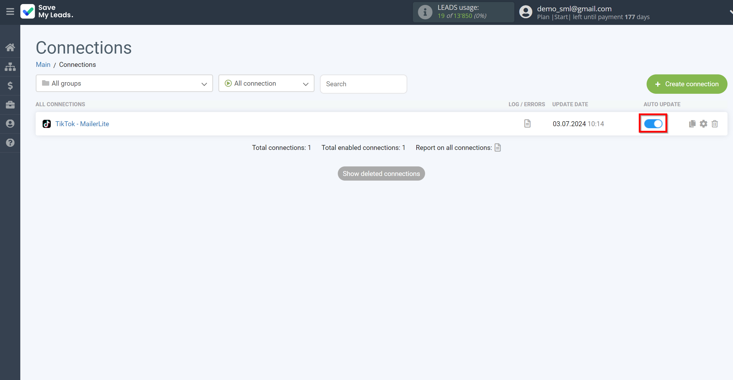This screenshot has width=733, height=380.
Task: Click Show deleted connections button
Action: [x=381, y=174]
